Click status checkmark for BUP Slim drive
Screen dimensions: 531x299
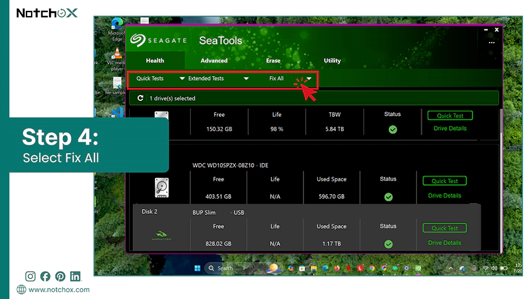[388, 244]
